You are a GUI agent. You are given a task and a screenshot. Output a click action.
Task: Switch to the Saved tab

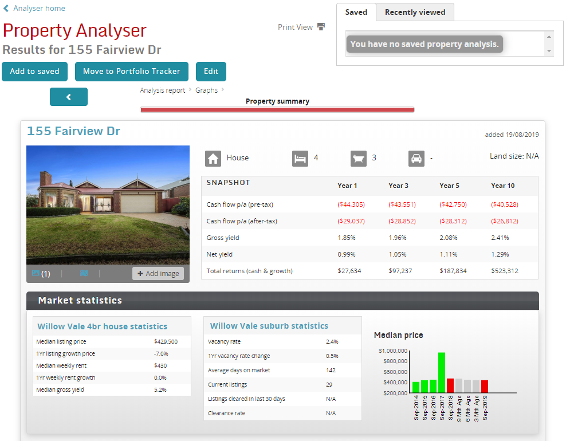(356, 11)
